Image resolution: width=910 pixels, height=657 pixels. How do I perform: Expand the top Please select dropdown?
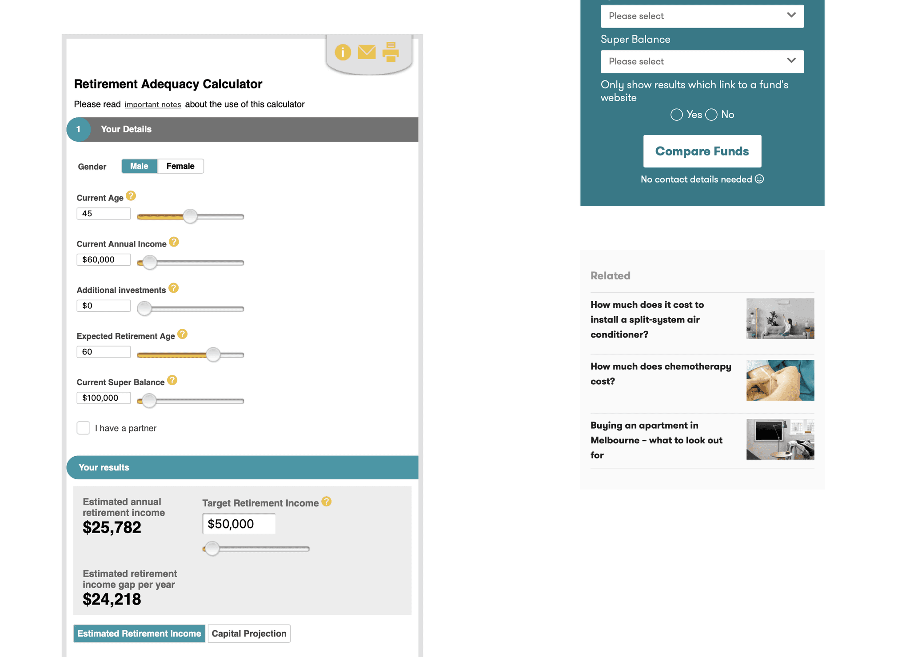pyautogui.click(x=702, y=16)
